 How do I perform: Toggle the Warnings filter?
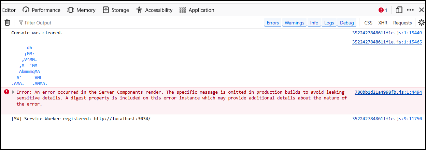(x=294, y=23)
